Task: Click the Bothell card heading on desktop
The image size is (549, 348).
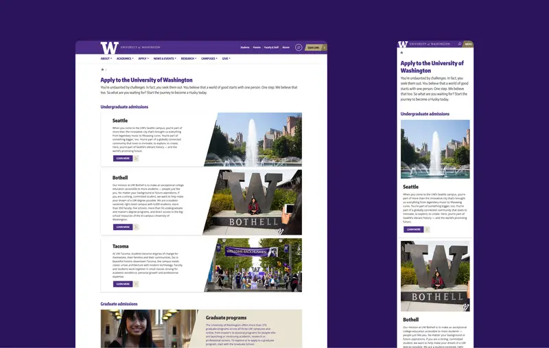Action: coord(120,178)
